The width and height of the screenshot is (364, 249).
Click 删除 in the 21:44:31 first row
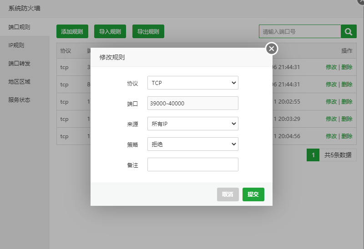click(x=347, y=67)
